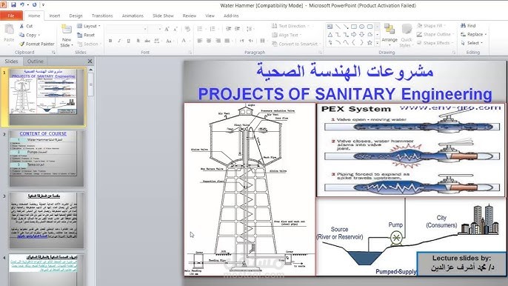Open Select menu in Editing group
The width and height of the screenshot is (508, 286).
[472, 43]
